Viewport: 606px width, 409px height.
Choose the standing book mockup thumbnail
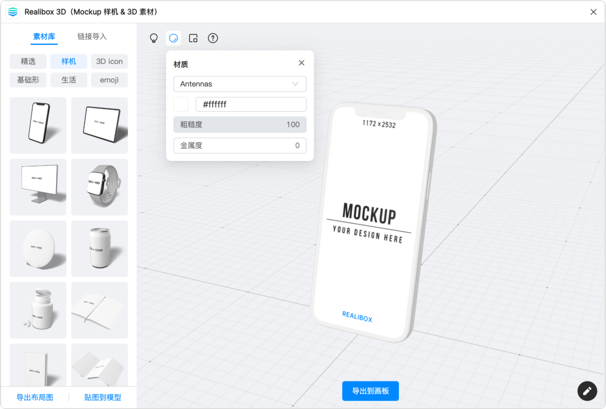[38, 365]
